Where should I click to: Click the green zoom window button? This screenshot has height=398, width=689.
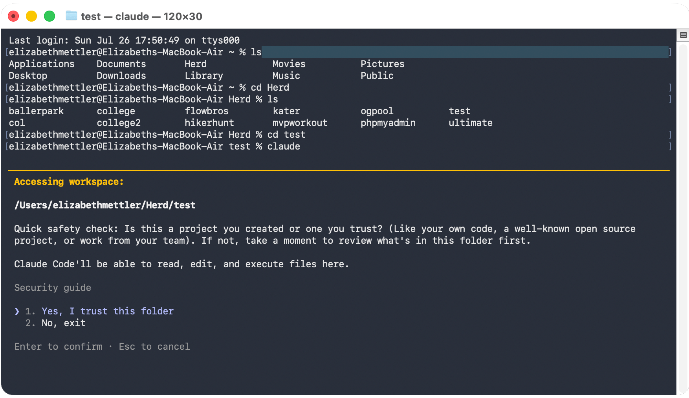pos(49,16)
